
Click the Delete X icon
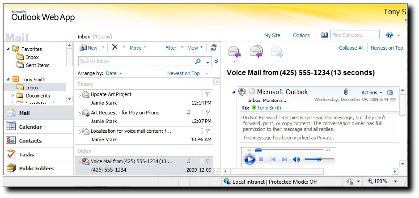coord(114,47)
